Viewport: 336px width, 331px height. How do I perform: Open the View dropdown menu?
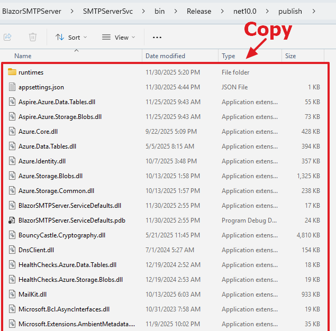(119, 37)
